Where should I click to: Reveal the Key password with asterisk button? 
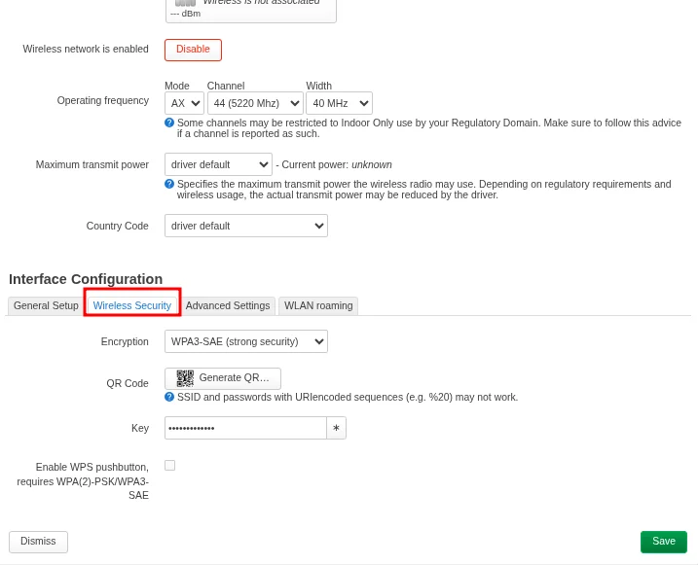[x=336, y=428]
